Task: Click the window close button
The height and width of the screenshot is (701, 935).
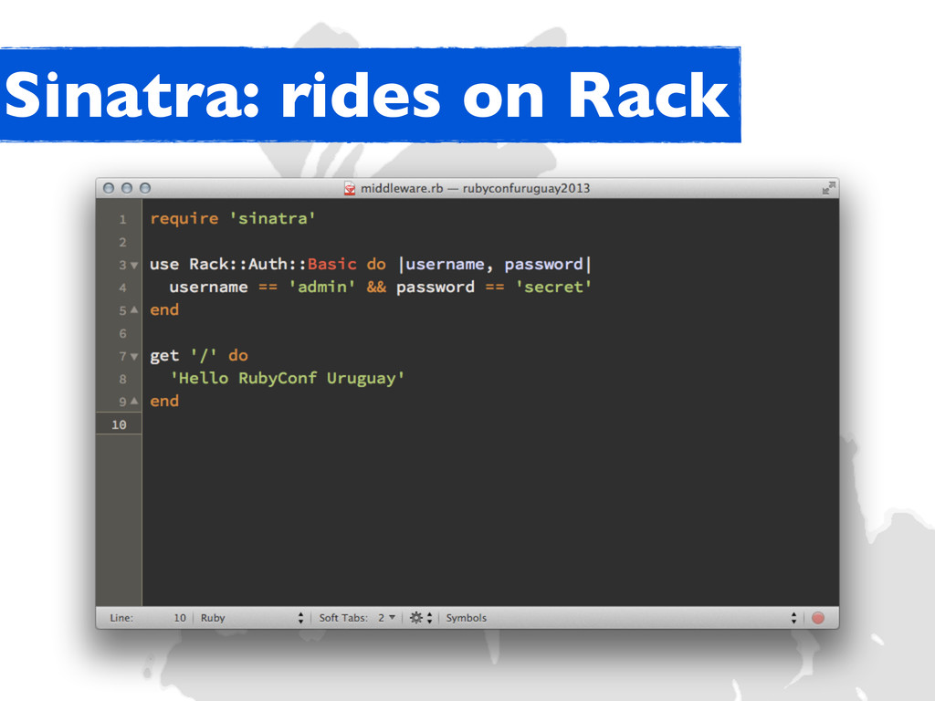Action: coord(109,188)
